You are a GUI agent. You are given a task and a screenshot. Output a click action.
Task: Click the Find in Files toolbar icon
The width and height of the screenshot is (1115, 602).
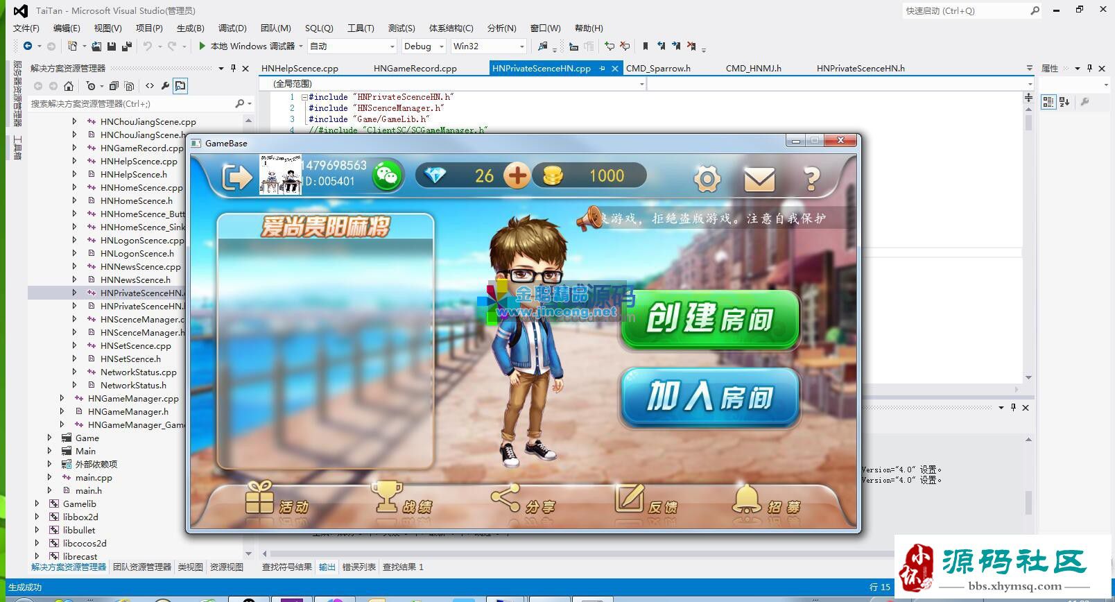point(542,46)
